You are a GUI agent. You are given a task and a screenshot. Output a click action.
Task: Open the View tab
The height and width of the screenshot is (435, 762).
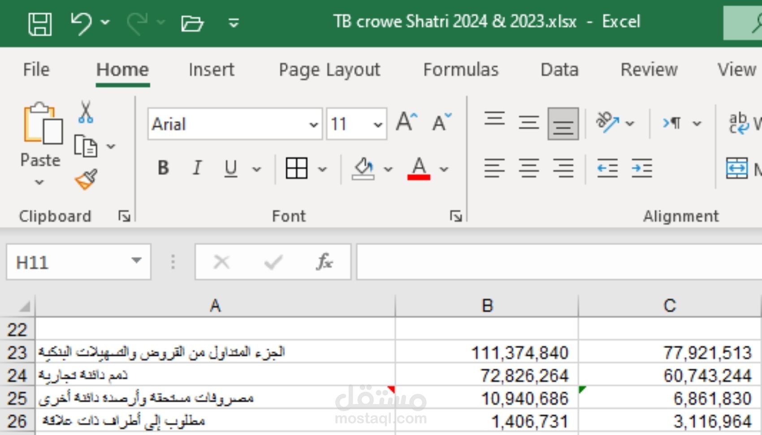[x=737, y=70]
